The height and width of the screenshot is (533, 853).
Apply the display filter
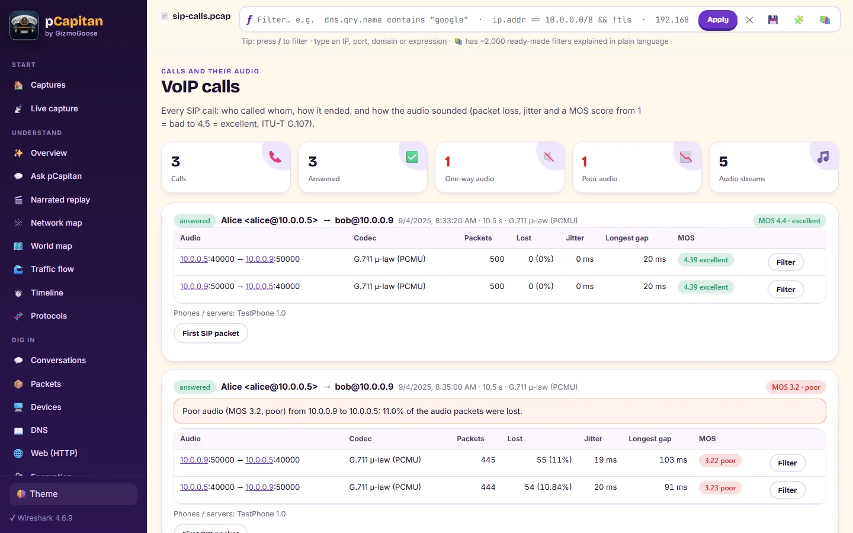pyautogui.click(x=718, y=20)
